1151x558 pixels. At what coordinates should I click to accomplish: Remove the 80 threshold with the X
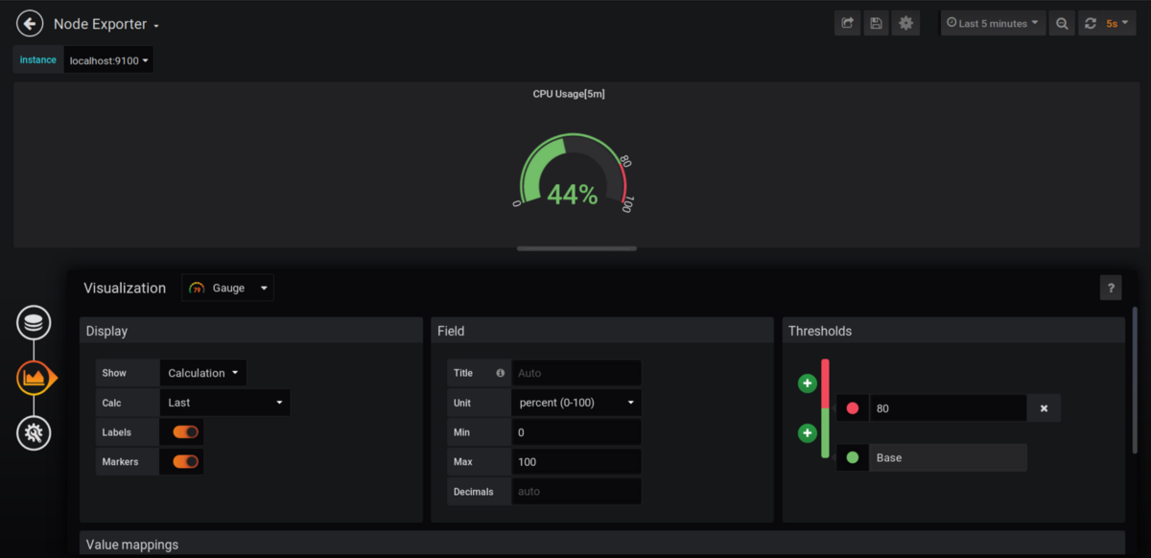coord(1044,408)
